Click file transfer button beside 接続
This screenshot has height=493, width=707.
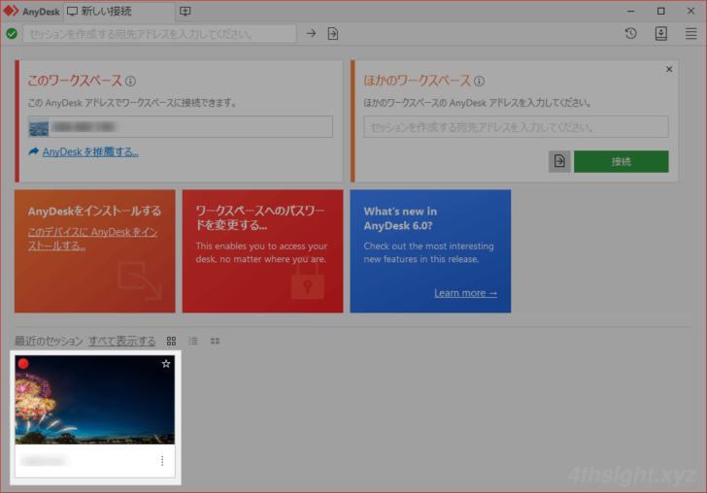pyautogui.click(x=559, y=161)
